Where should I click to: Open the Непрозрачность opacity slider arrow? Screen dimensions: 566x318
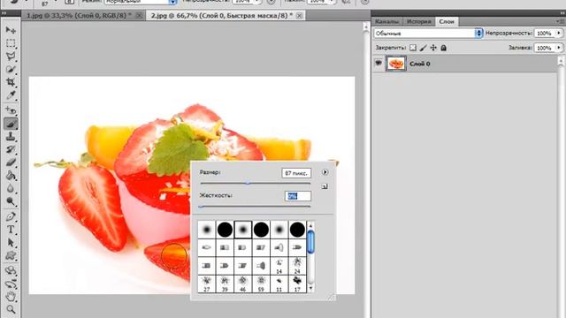coord(559,34)
